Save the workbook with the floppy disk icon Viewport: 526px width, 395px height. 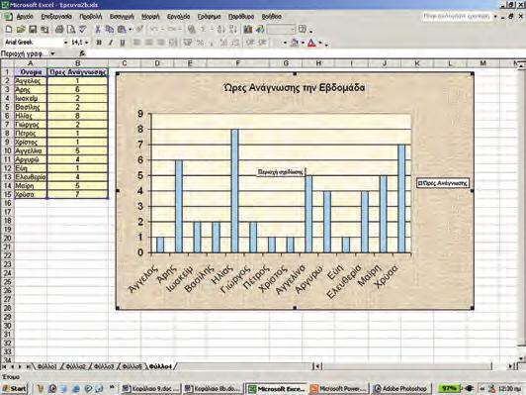[x=33, y=30]
